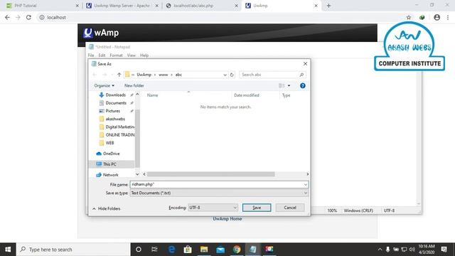Screen dimensions: 455x256
Task: Open Notepad View menu
Action: 131,55
